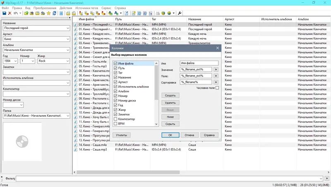331x187 pixels.
Task: Enable the BPM column checkbox
Action: point(115,124)
